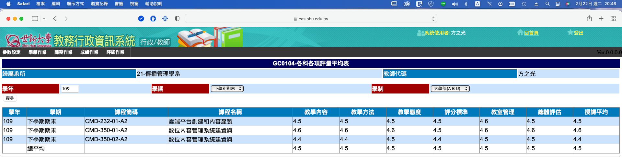Screen dimensions: 622x157
Task: Click the home icon beside 回首頁
Action: pos(520,33)
